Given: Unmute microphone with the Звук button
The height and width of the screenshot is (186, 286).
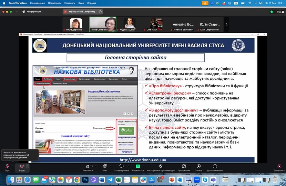Looking at the screenshot, I should [7, 167].
